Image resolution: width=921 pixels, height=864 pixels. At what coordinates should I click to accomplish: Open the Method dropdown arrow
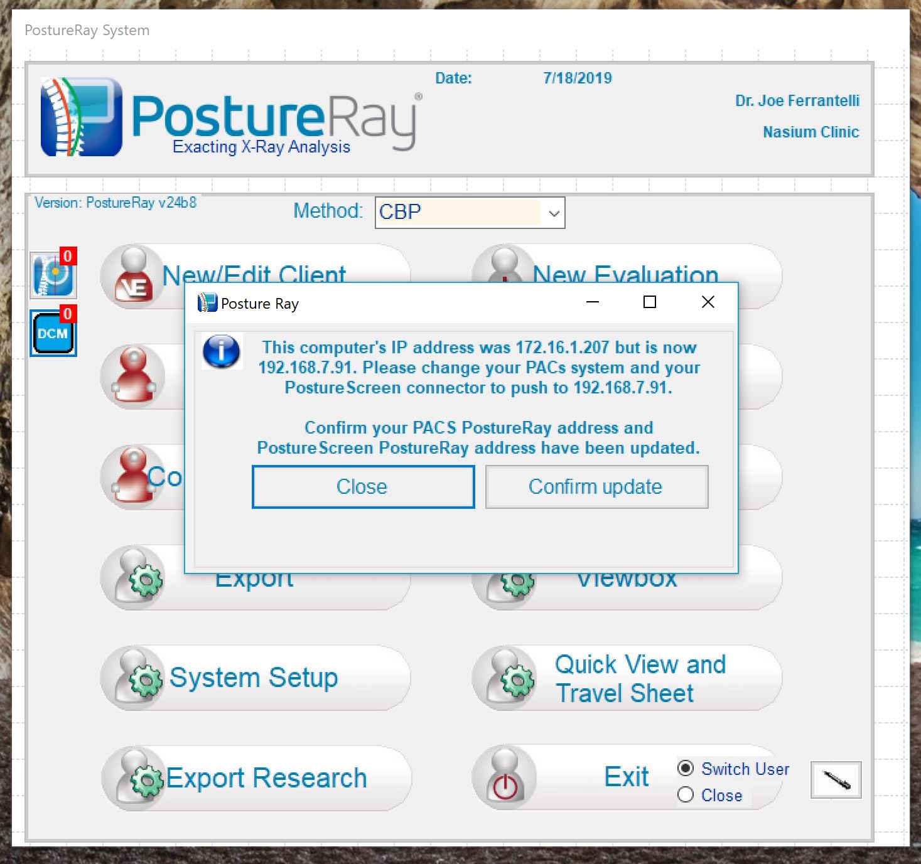point(554,213)
